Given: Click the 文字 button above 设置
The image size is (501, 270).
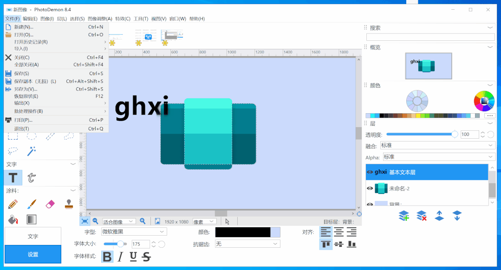Looking at the screenshot, I should [x=33, y=236].
